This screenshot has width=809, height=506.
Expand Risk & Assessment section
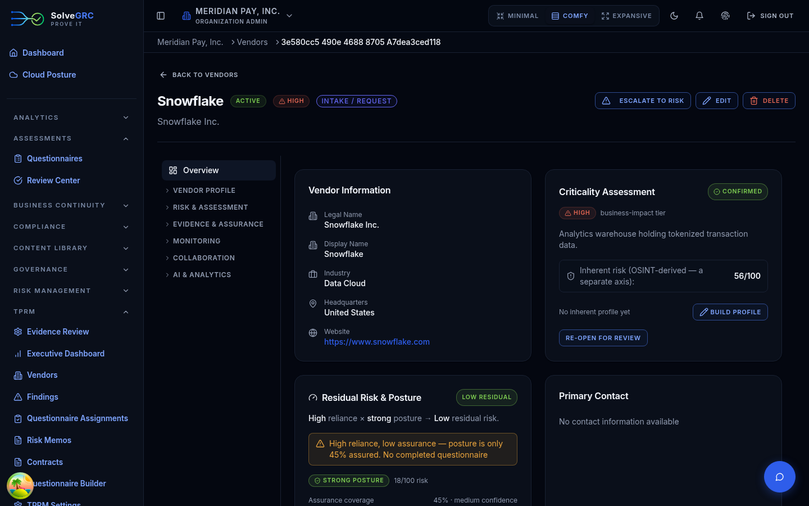click(x=219, y=207)
